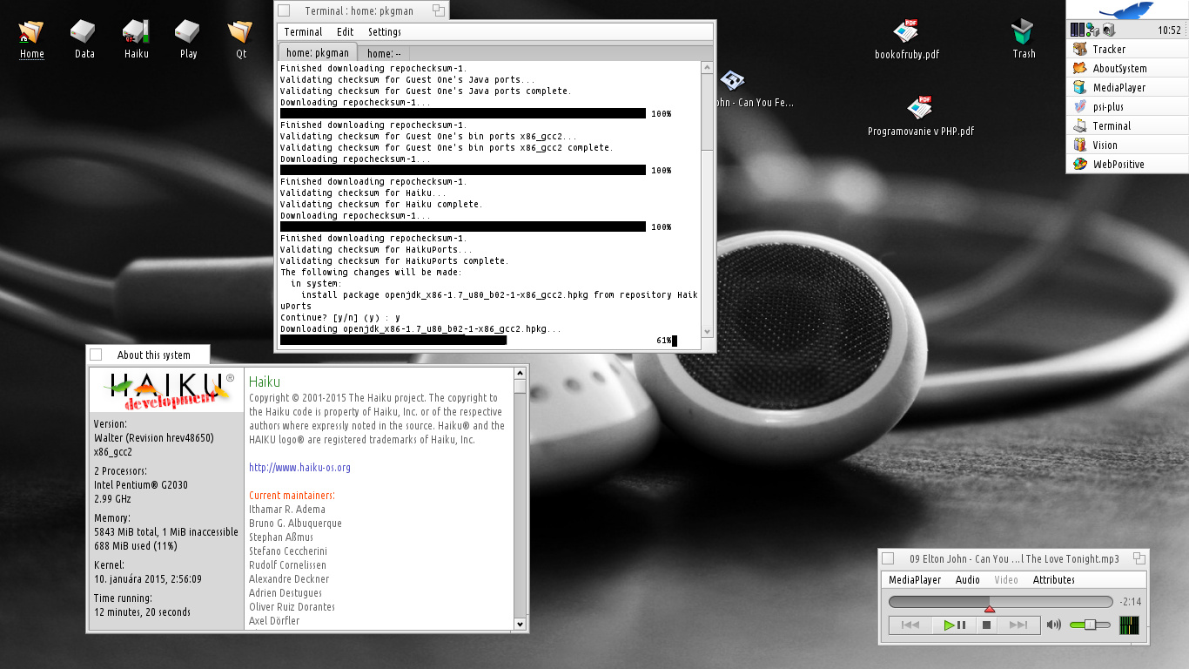Switch to the home: -- terminal tab
Screen dimensions: 1189x669
coord(384,53)
